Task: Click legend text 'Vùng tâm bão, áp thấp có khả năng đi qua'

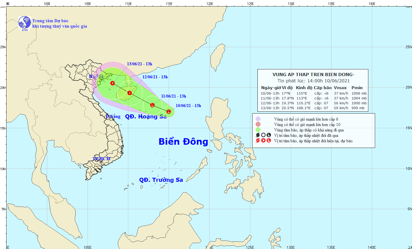Action: coord(309,130)
